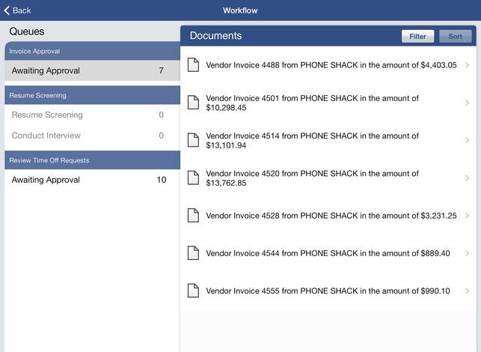Open Time Off Requests Awaiting Approval queue
Viewport: 481px width, 352px height.
92,180
